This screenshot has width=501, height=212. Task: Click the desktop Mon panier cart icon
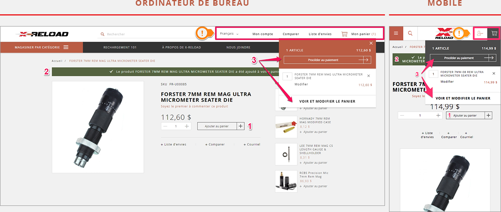tap(344, 34)
